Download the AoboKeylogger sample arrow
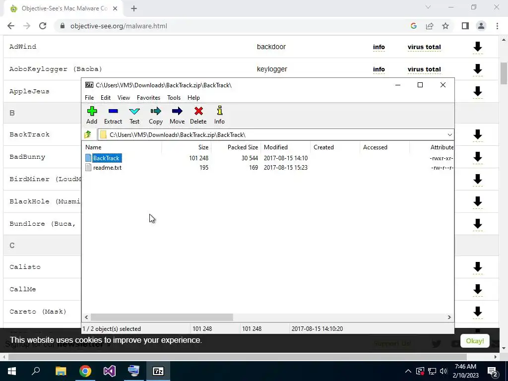 478,69
